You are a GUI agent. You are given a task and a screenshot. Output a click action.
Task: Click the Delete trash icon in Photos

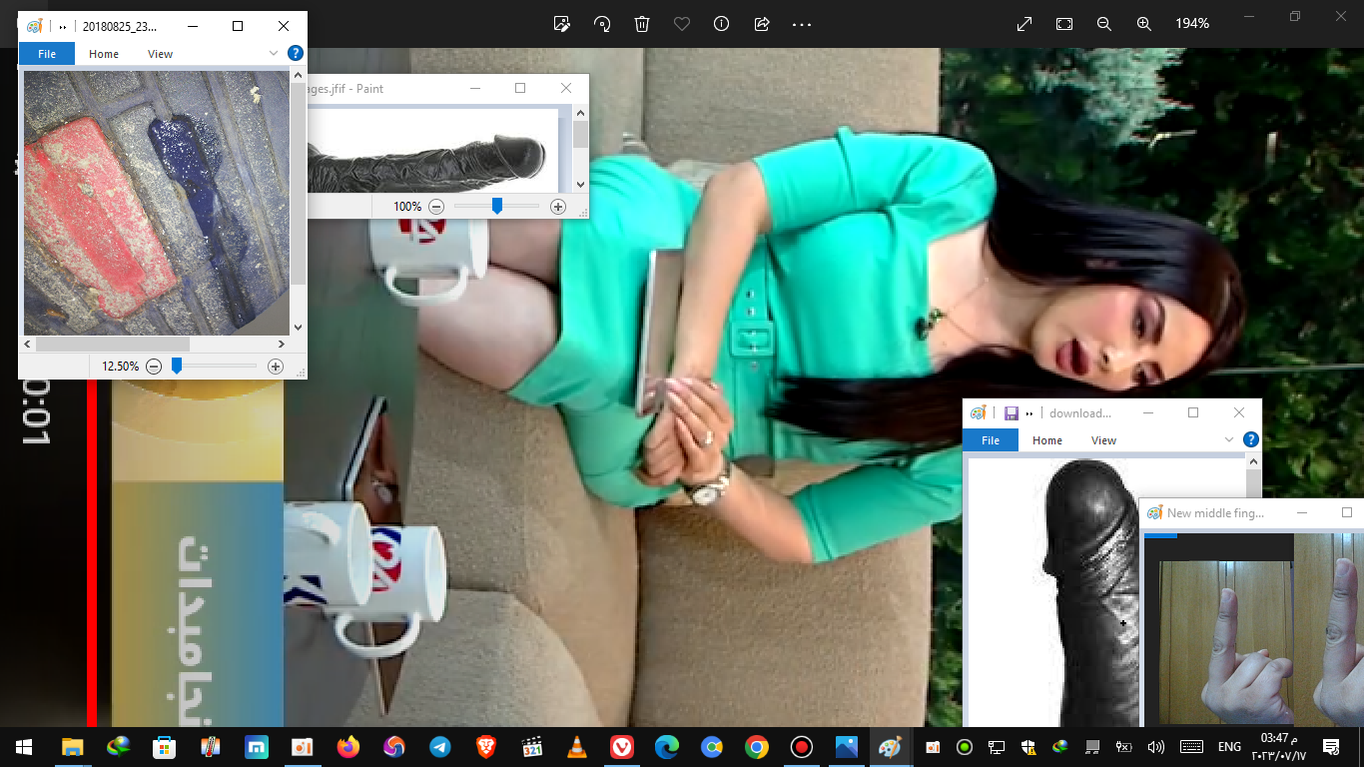[x=642, y=24]
